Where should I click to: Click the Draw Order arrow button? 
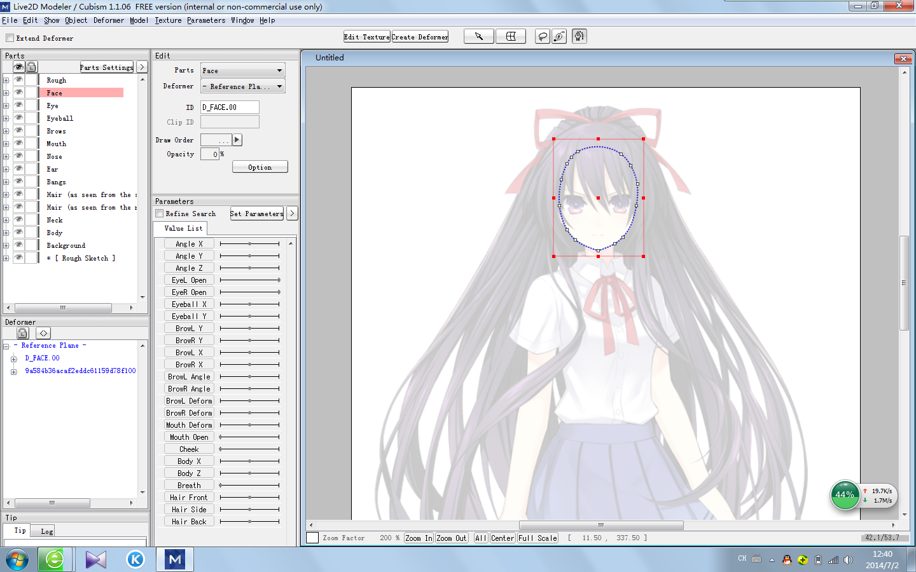[237, 140]
